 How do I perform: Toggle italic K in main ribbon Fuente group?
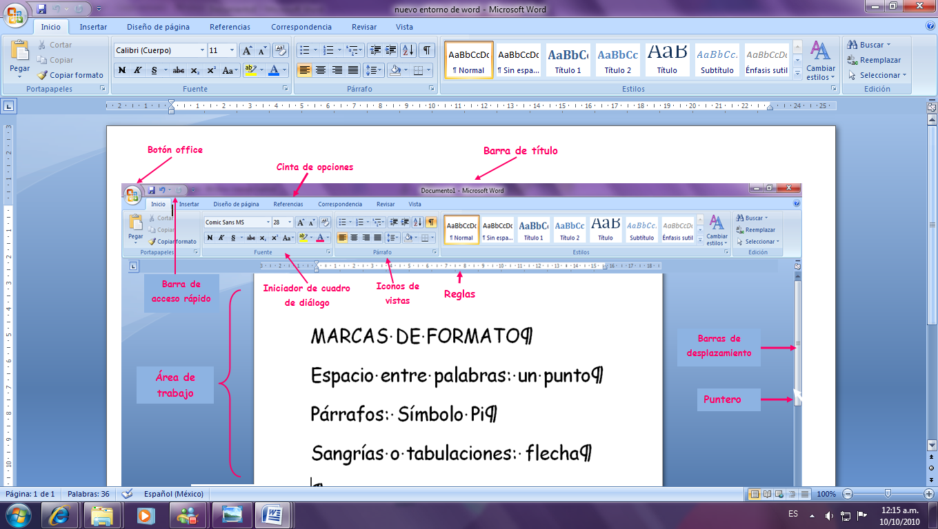137,70
